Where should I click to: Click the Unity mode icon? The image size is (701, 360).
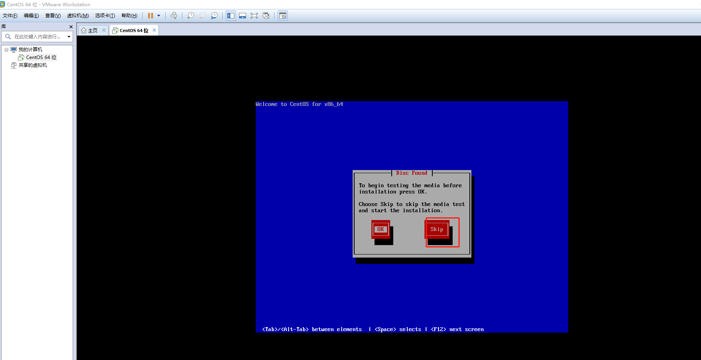pyautogui.click(x=266, y=16)
